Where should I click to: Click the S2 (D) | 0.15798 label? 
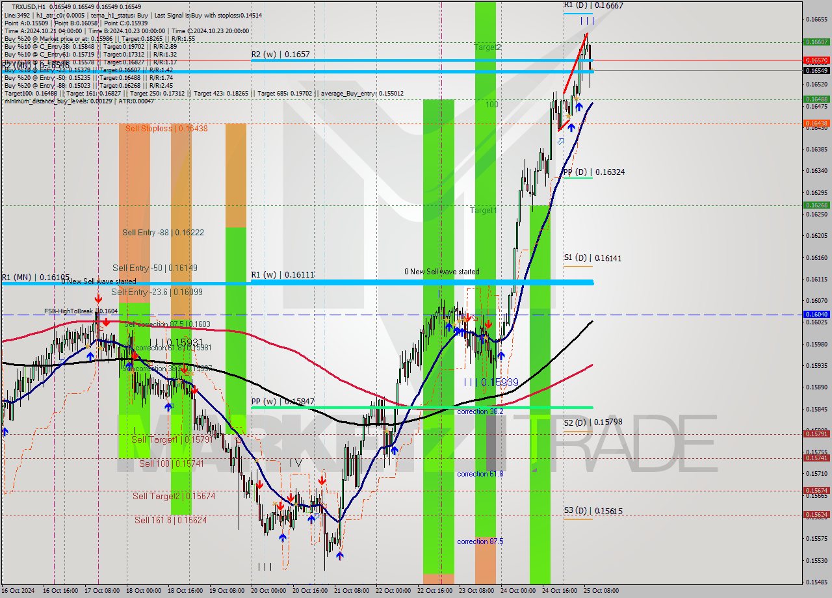click(593, 422)
